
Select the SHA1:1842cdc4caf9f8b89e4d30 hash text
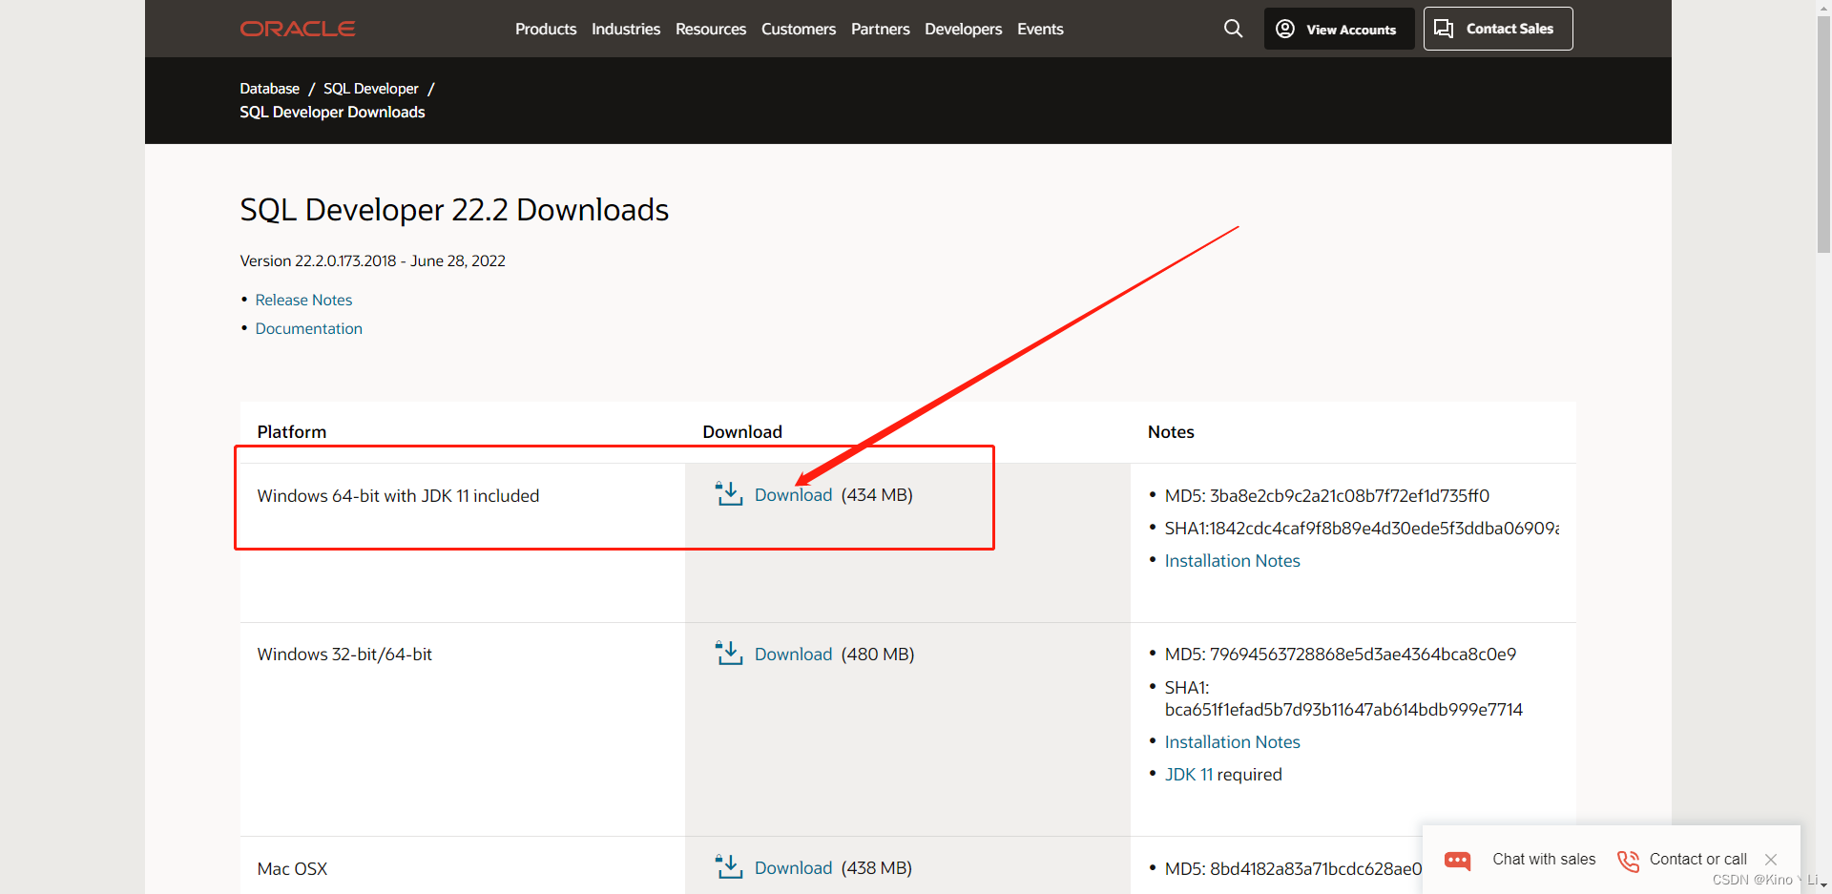[1362, 529]
